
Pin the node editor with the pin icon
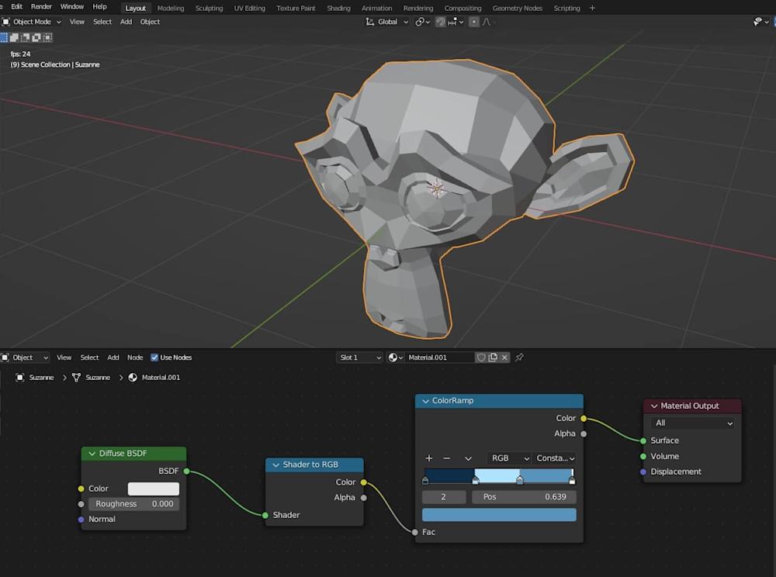point(519,358)
